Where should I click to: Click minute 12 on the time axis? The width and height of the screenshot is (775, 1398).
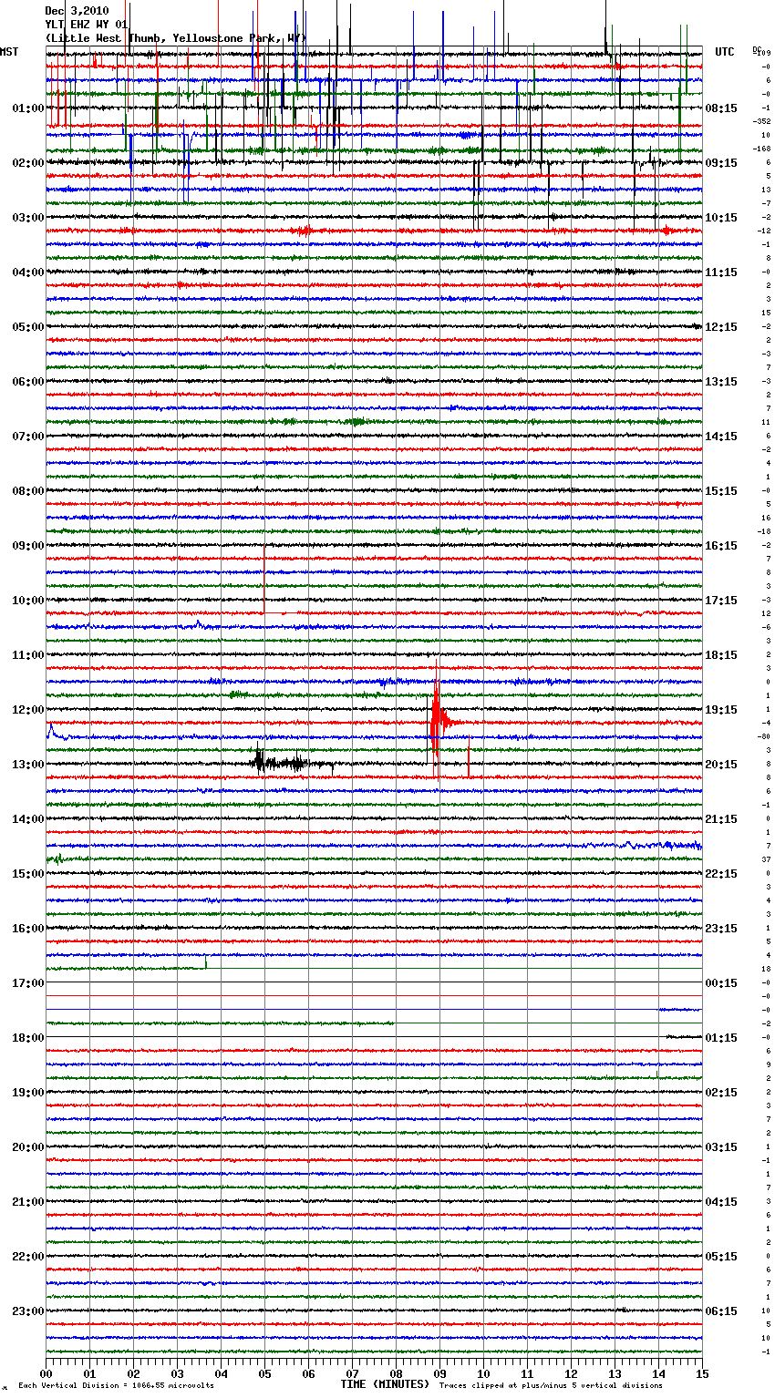click(572, 1372)
